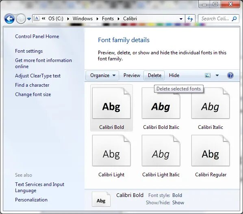Screen dimensions: 243x214
Task: Select the Calibri Italic font icon
Action: (x=210, y=103)
